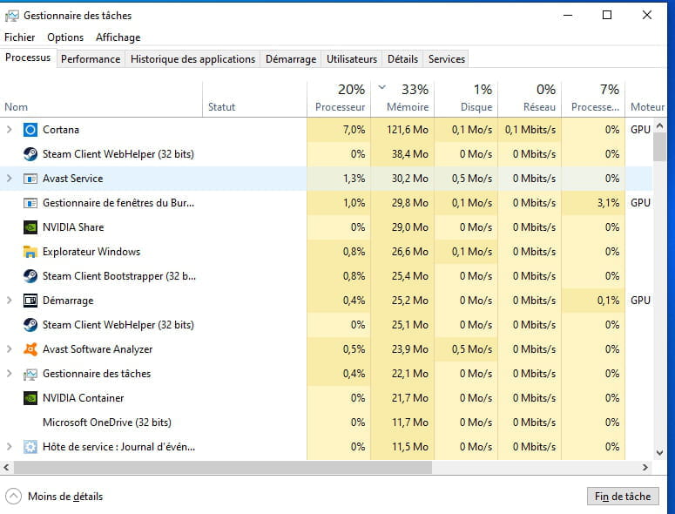
Task: Click the Steam Client Bootstrapper icon
Action: click(x=30, y=276)
